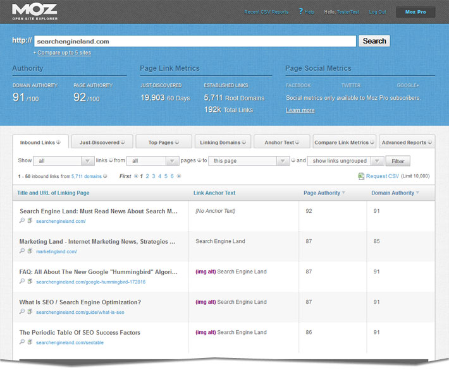449x370 pixels.
Task: Click the Filter button
Action: [x=398, y=161]
